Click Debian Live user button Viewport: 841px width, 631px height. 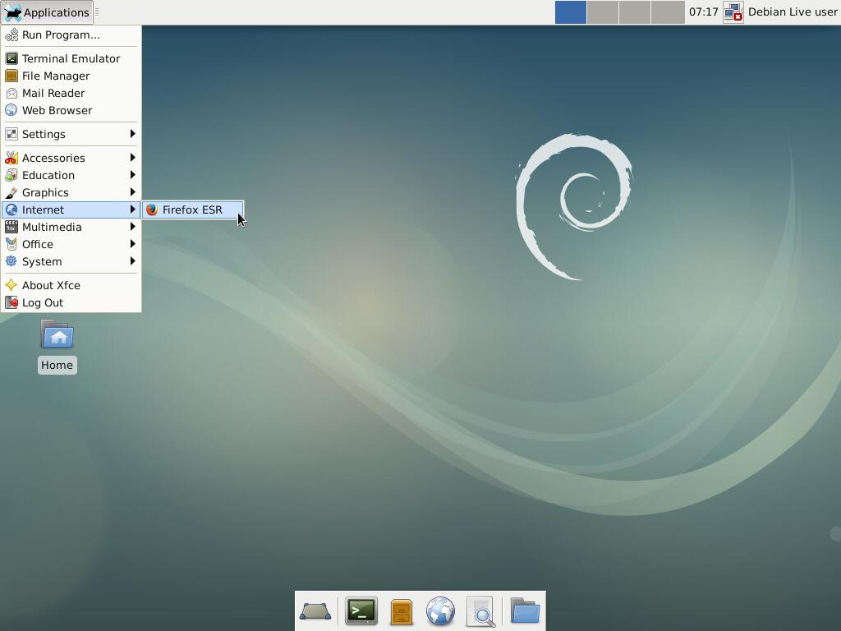pos(792,12)
